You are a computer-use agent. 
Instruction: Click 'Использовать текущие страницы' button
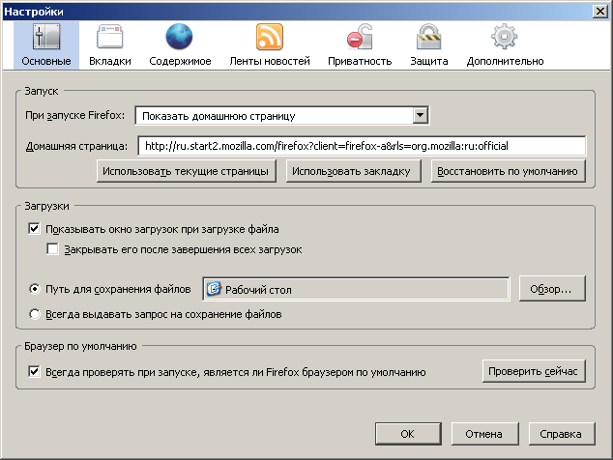(186, 171)
